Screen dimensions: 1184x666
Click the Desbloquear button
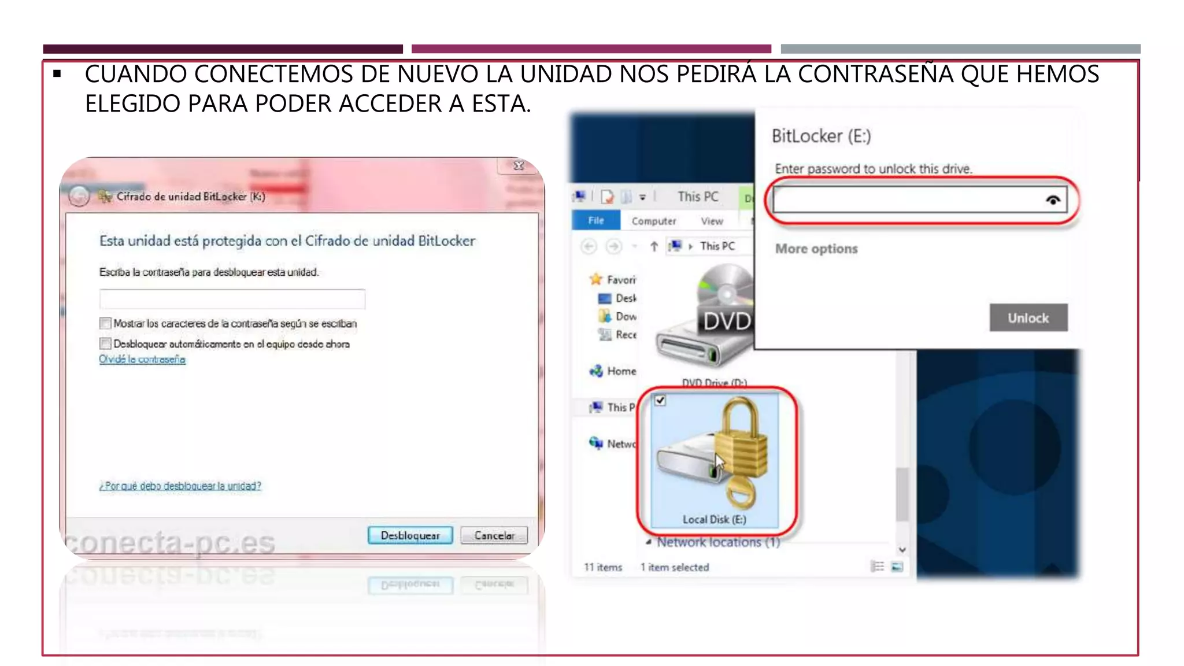pos(410,535)
